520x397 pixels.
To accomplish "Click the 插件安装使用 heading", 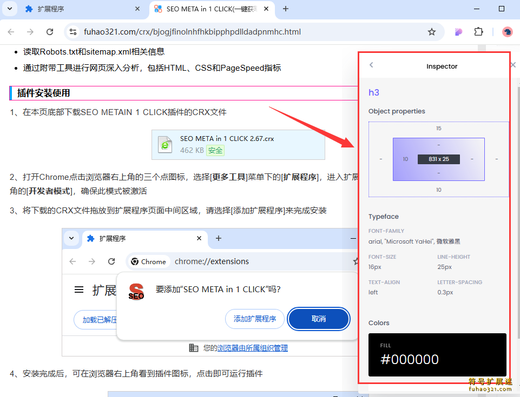I will (x=43, y=93).
